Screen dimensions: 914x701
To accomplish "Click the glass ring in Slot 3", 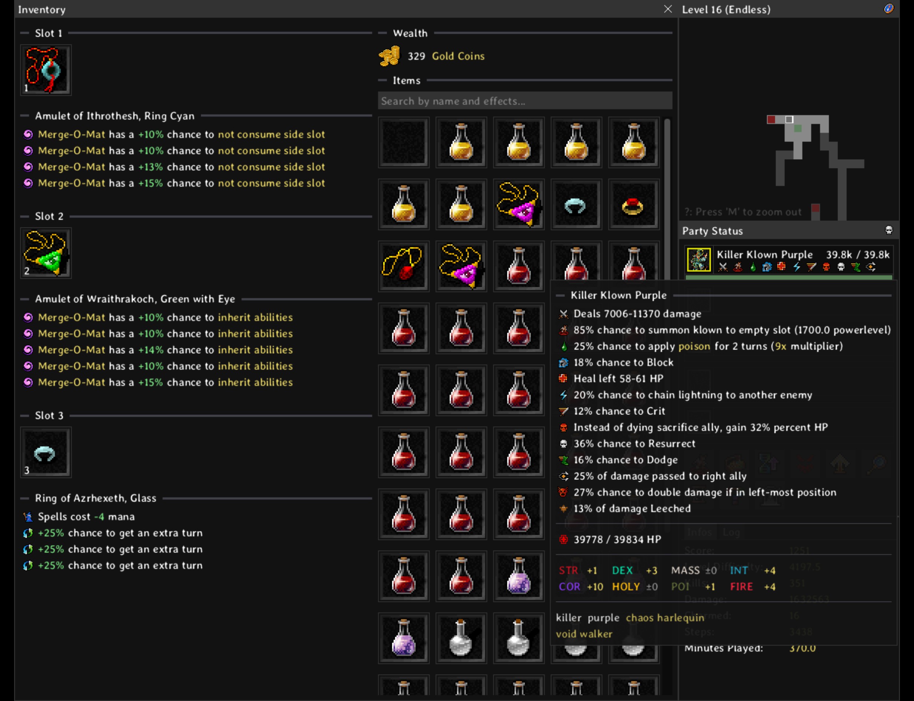I will tap(46, 452).
